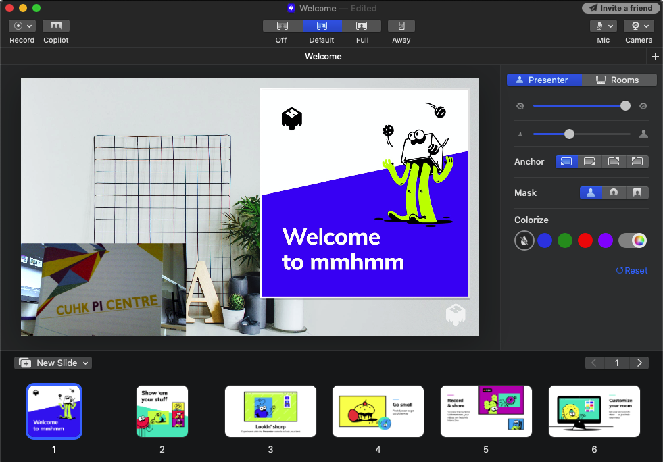
Task: Click the hidden-eye opacity icon
Action: (520, 106)
